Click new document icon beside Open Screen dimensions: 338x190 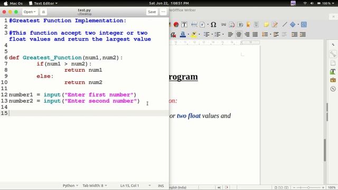[43, 12]
